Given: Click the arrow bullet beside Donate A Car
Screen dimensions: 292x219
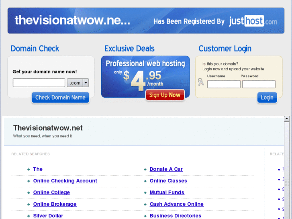Looking at the screenshot, I should (145, 170).
